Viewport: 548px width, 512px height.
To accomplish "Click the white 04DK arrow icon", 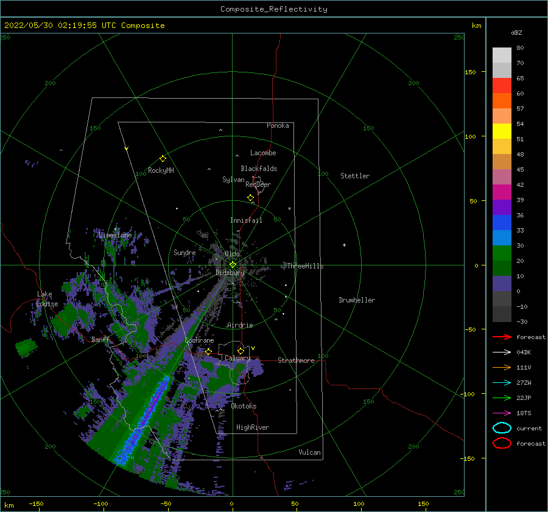I will point(502,352).
